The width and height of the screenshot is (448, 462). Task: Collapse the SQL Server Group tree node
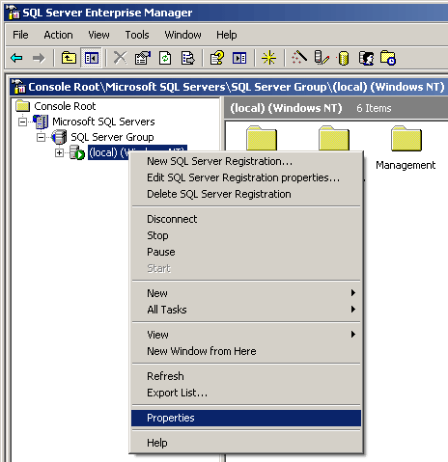click(x=41, y=137)
